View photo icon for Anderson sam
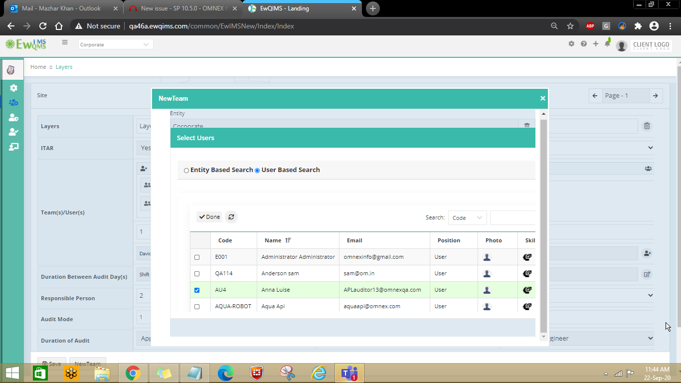 pos(487,274)
